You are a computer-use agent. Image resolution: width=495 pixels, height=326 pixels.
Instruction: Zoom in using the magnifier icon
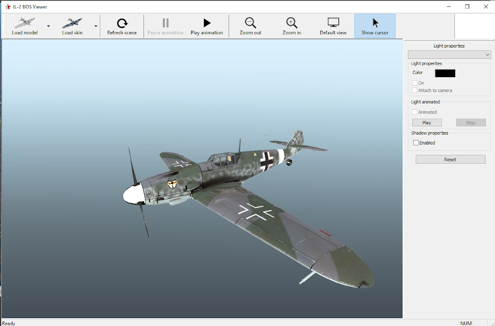pyautogui.click(x=292, y=25)
